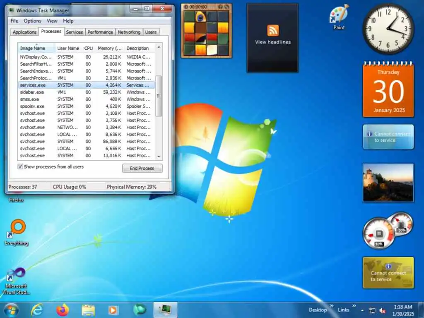The image size is (424, 318).
Task: Open the Microsoft Visual Studio desktop shortcut
Action: [16, 281]
